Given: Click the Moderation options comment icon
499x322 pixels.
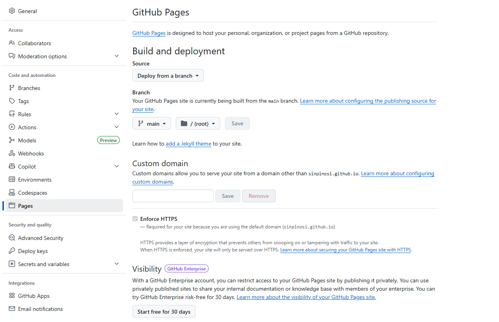Looking at the screenshot, I should (x=12, y=56).
